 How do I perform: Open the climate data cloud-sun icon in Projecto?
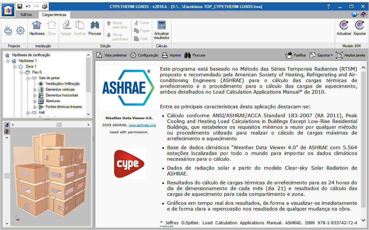[x=8, y=31]
